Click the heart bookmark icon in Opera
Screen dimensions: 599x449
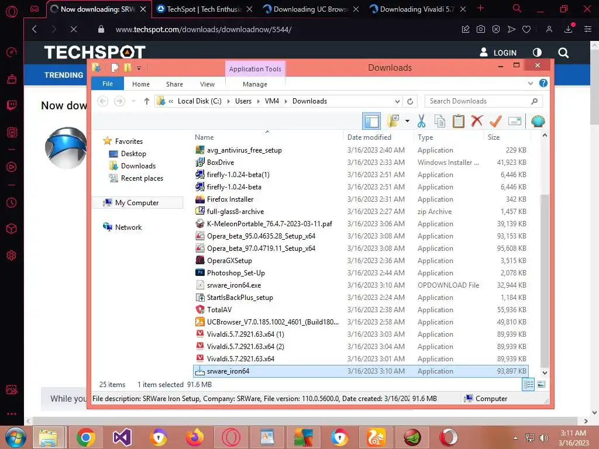coord(526,29)
